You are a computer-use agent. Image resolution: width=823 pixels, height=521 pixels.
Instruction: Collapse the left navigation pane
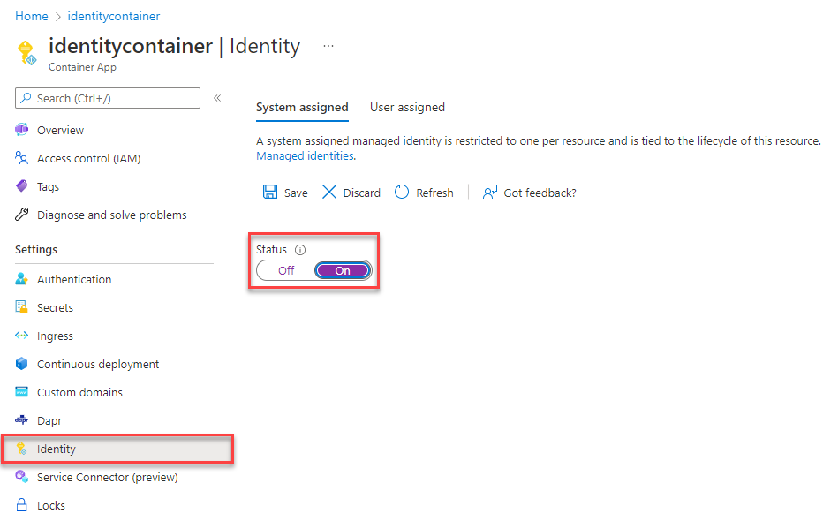(x=217, y=98)
